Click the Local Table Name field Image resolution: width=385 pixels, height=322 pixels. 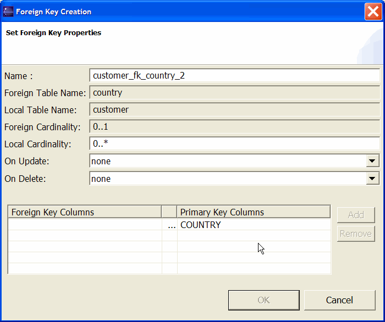(234, 109)
